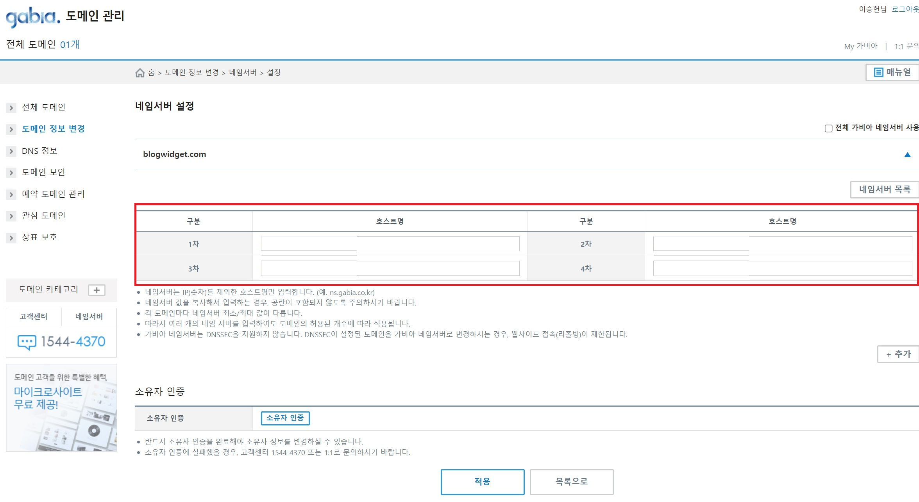Image resolution: width=919 pixels, height=502 pixels.
Task: Expand 전체 도메인 sidebar arrow
Action: (11, 108)
